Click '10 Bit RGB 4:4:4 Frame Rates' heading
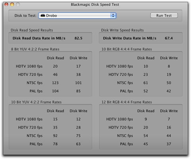 point(127,49)
